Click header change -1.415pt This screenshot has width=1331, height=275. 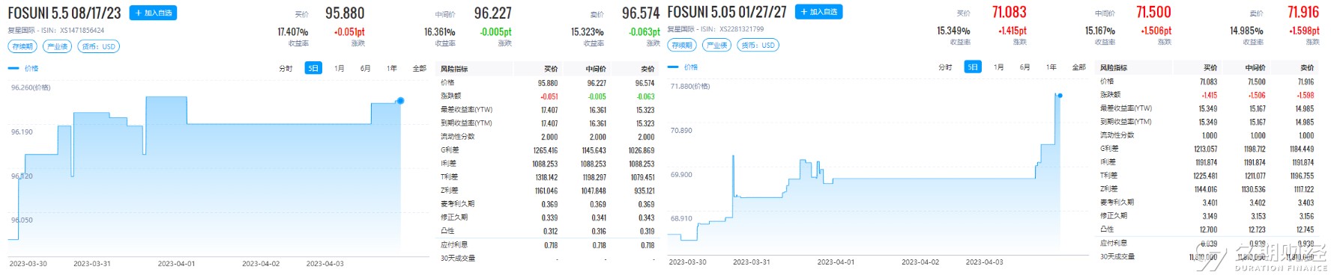1012,31
